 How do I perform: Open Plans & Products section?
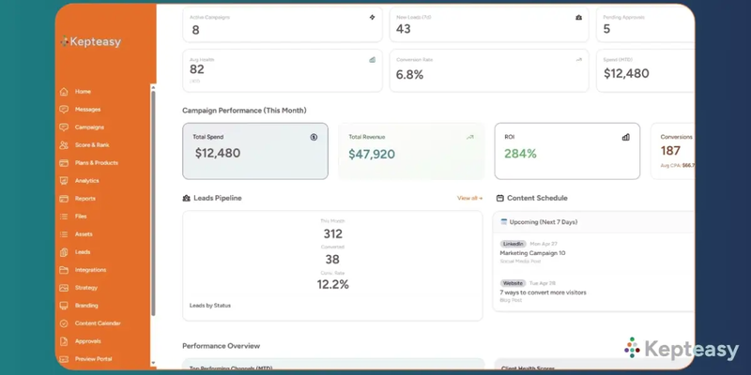pyautogui.click(x=97, y=162)
